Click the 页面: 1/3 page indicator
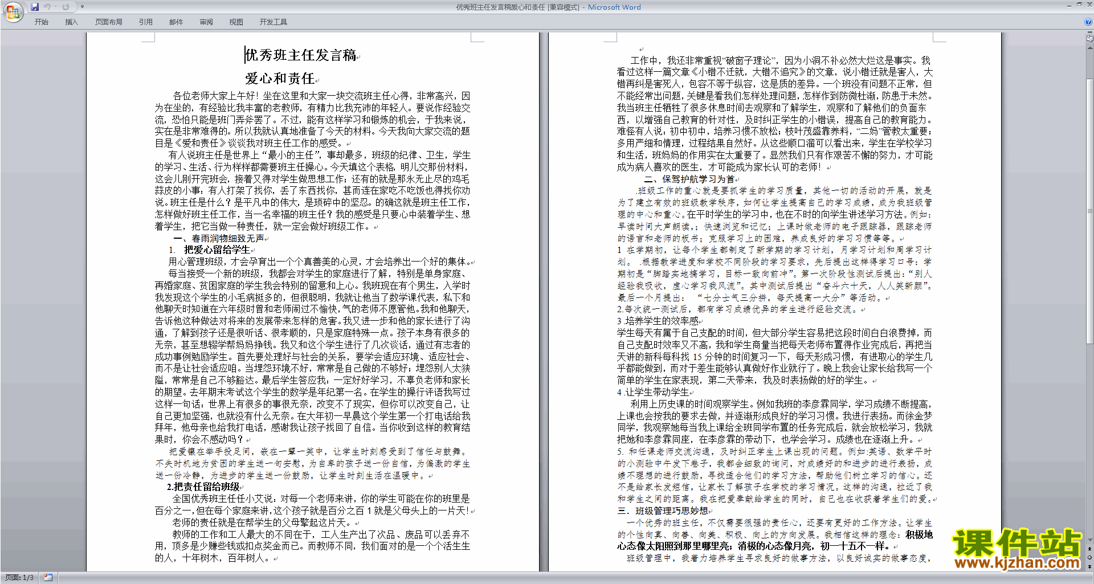 (x=19, y=578)
